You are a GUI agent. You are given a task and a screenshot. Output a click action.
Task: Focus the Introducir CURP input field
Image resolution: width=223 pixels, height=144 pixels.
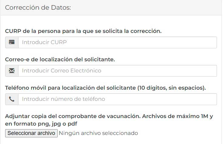tap(117, 42)
